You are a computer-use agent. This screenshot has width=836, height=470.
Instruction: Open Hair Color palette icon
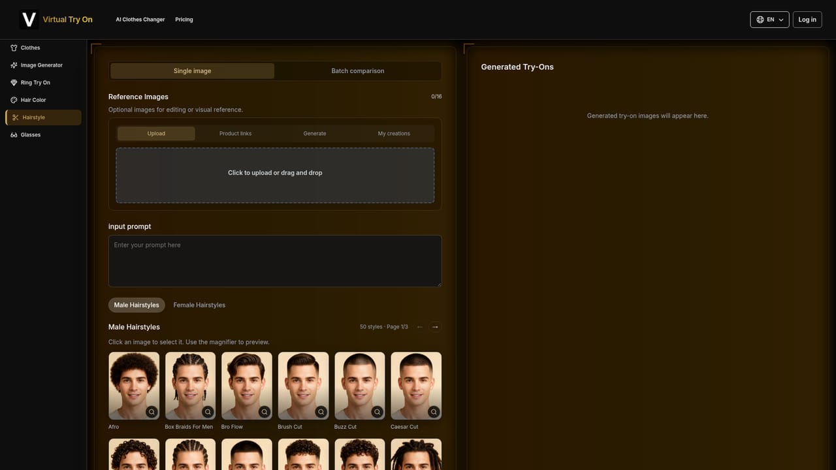(x=14, y=100)
